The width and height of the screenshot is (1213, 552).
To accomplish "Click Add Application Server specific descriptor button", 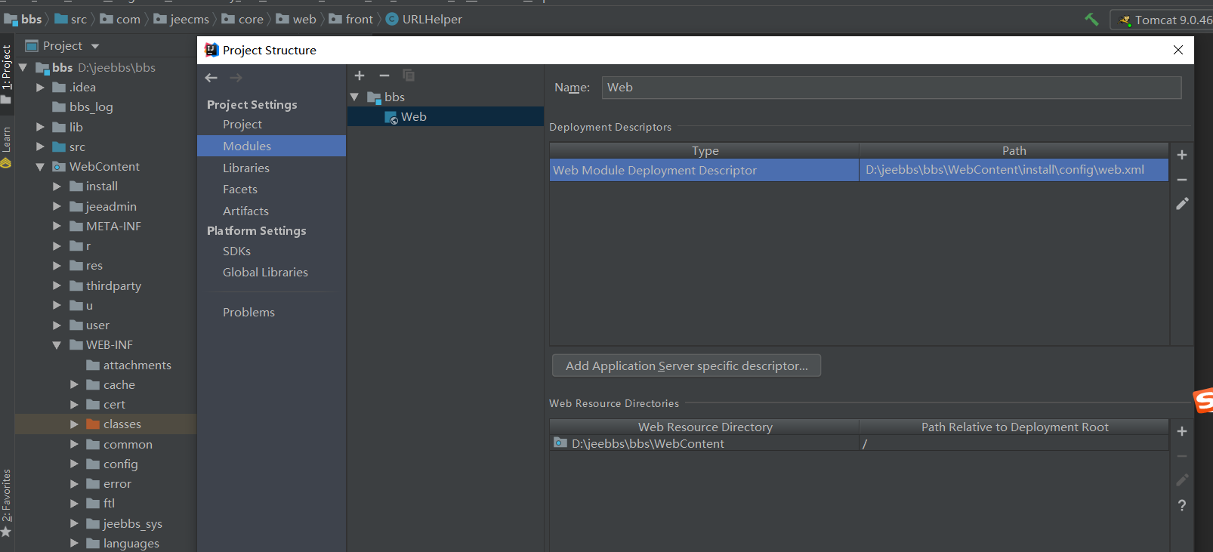I will [686, 365].
